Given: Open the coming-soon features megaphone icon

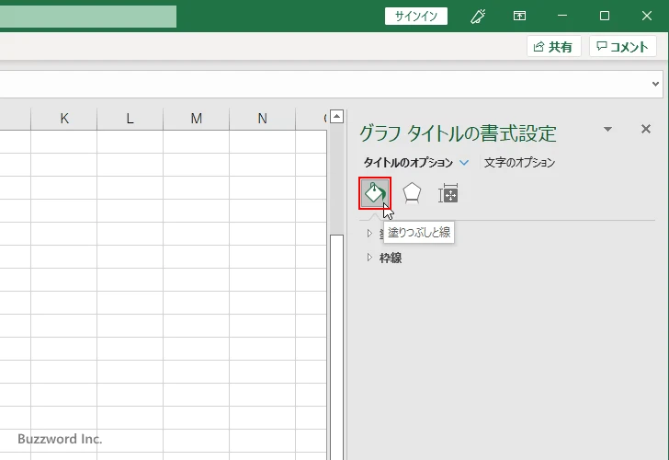Looking at the screenshot, I should [x=478, y=17].
